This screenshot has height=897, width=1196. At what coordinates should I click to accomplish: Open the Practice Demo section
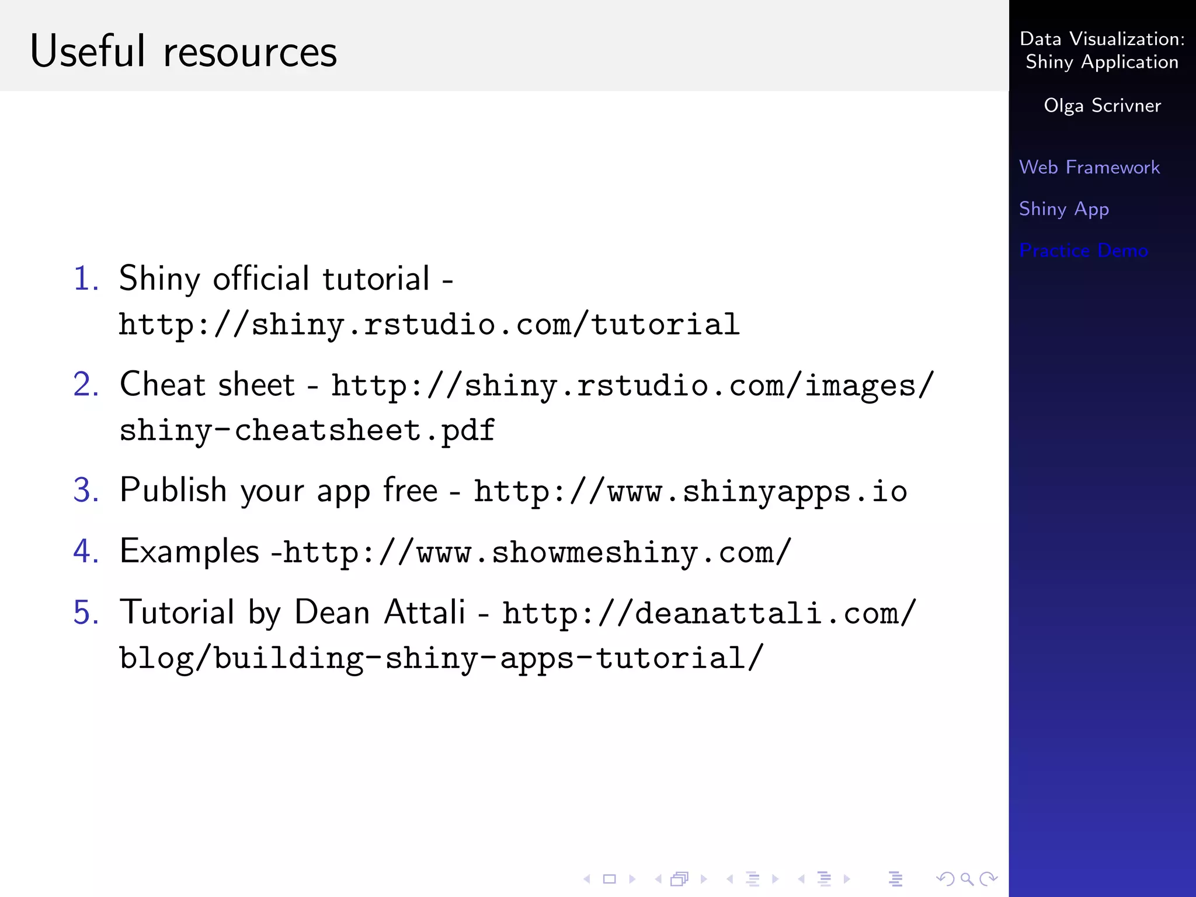coord(1083,251)
